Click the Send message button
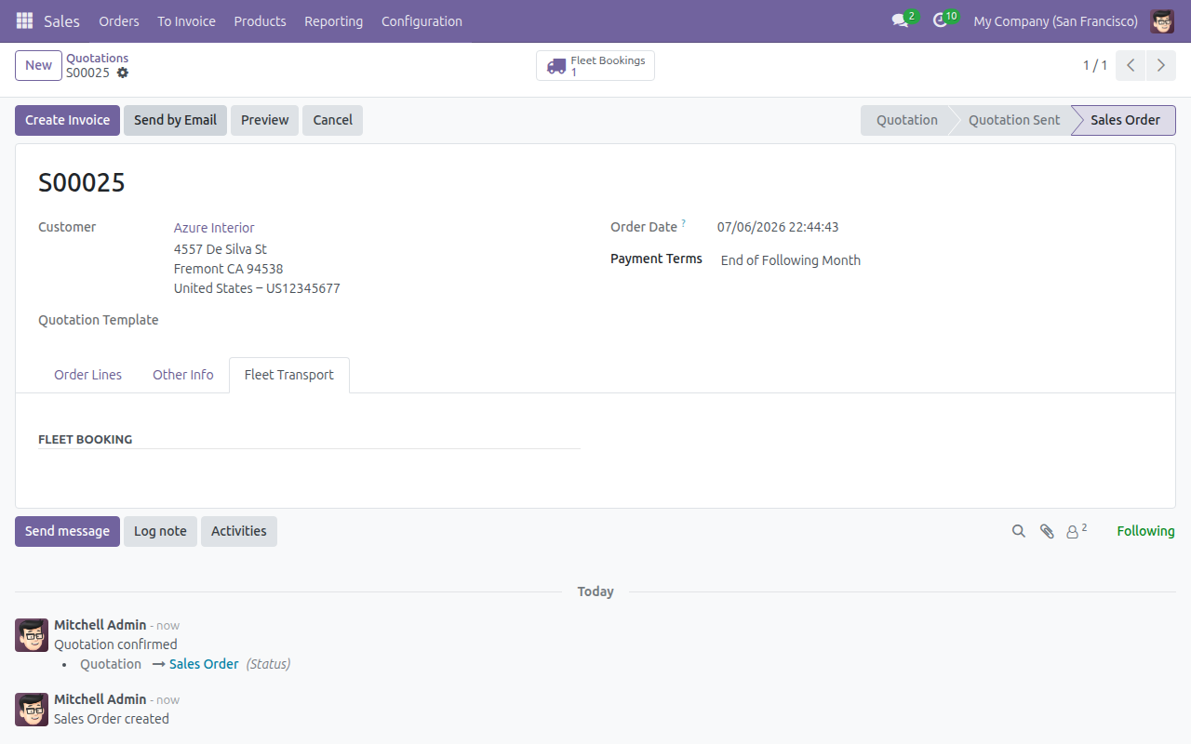The width and height of the screenshot is (1191, 744). coord(67,531)
